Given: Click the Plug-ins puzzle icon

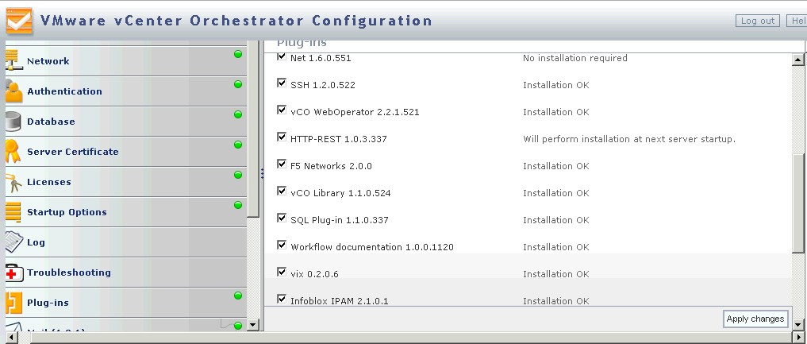Looking at the screenshot, I should coord(13,303).
